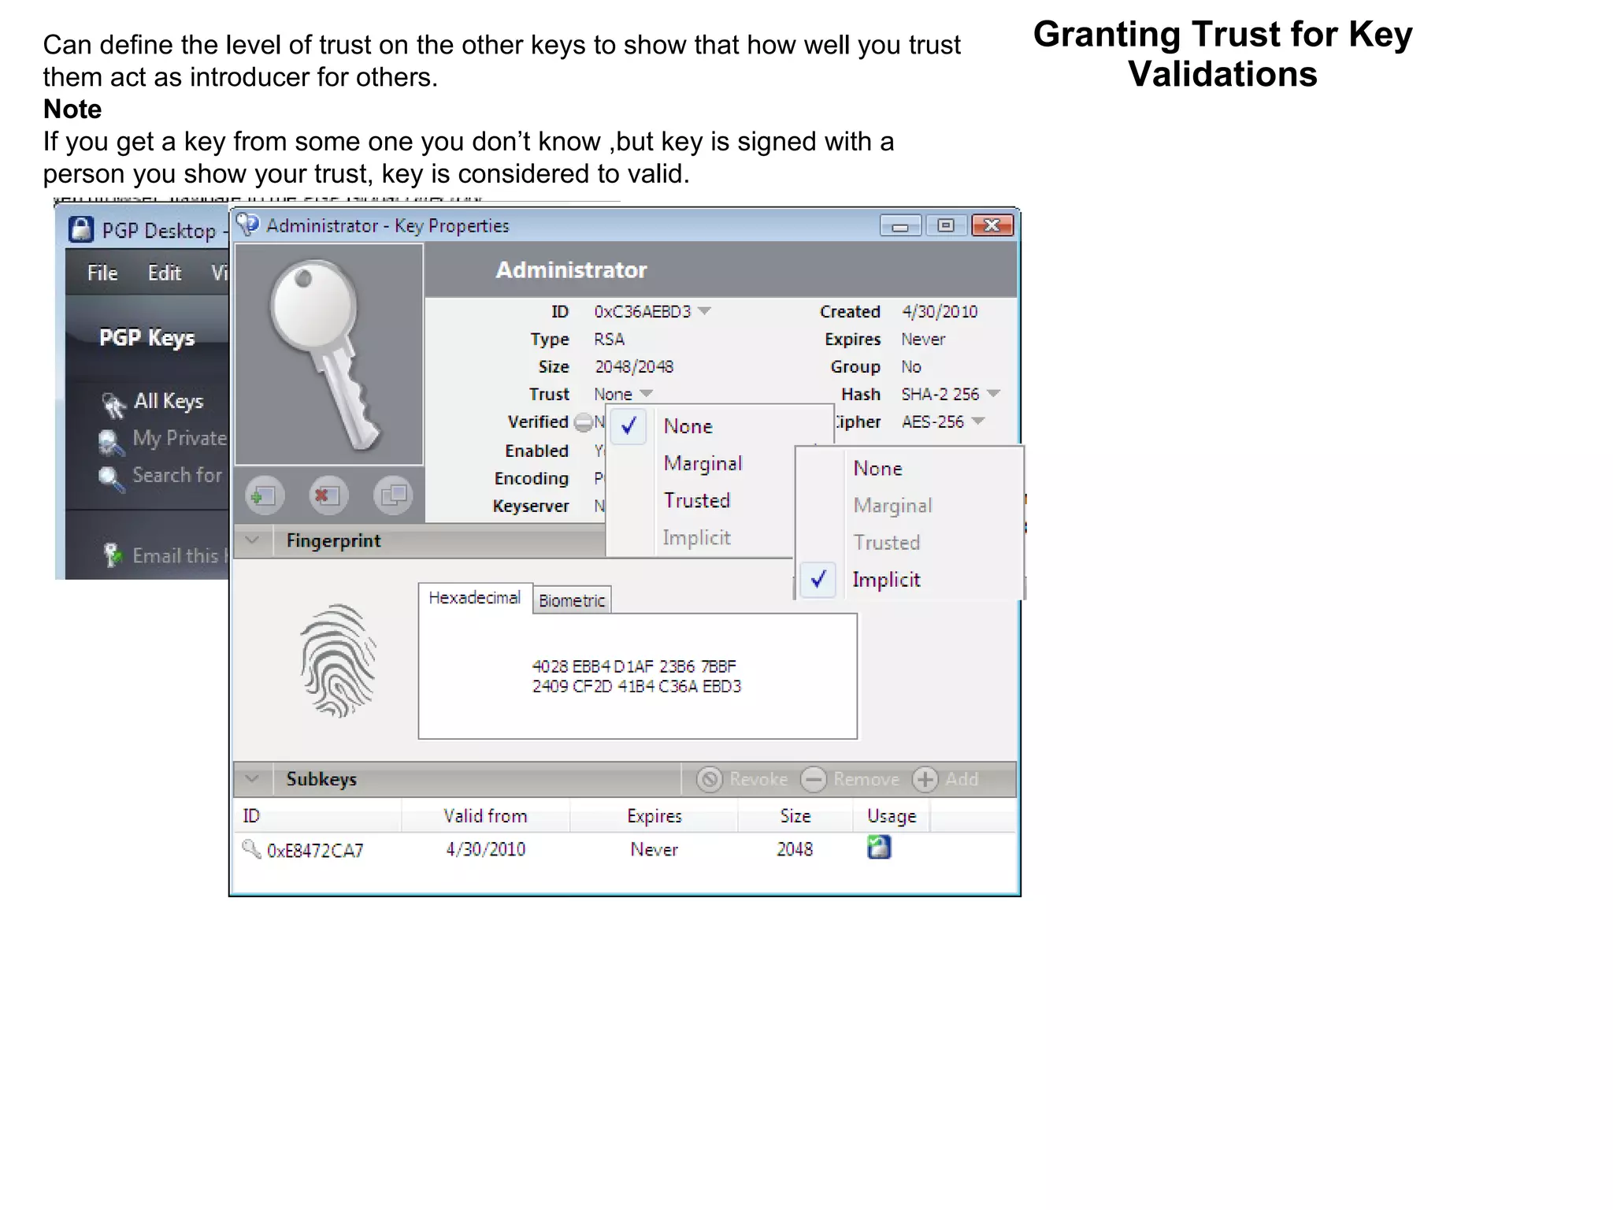This screenshot has width=1613, height=1210.
Task: Click the red X delete icon under key image
Action: click(x=328, y=496)
